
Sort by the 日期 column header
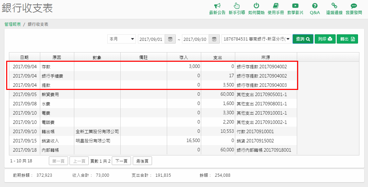[x=25, y=57]
